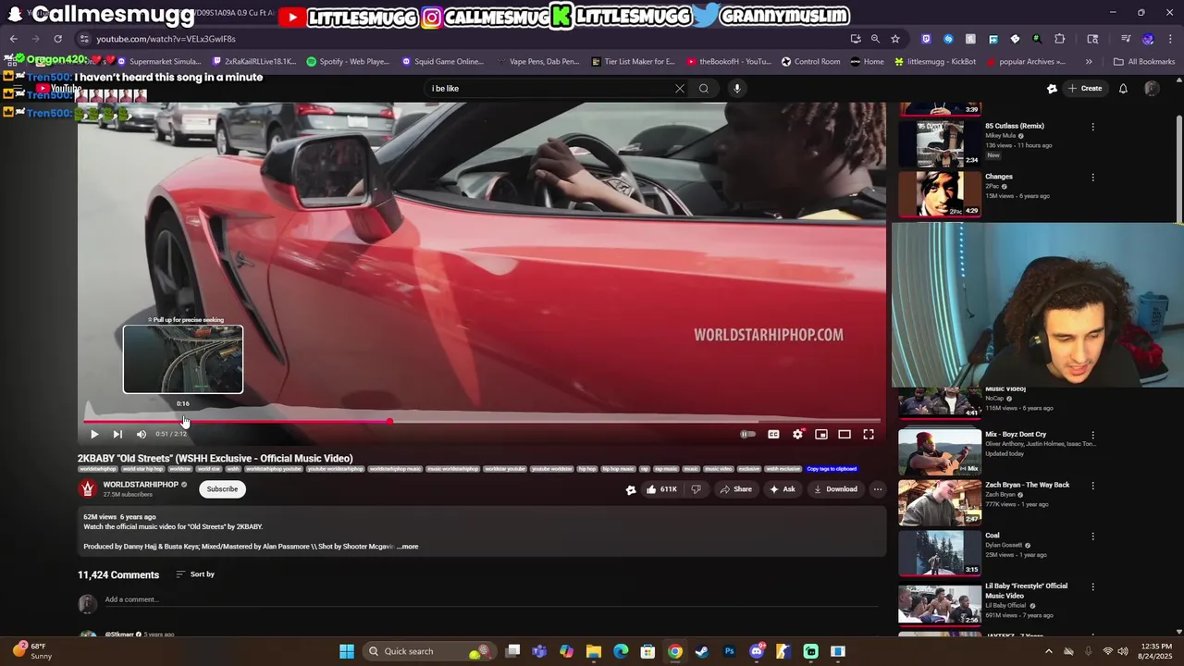This screenshot has height=666, width=1184.
Task: Open Steam from the taskbar
Action: [702, 651]
